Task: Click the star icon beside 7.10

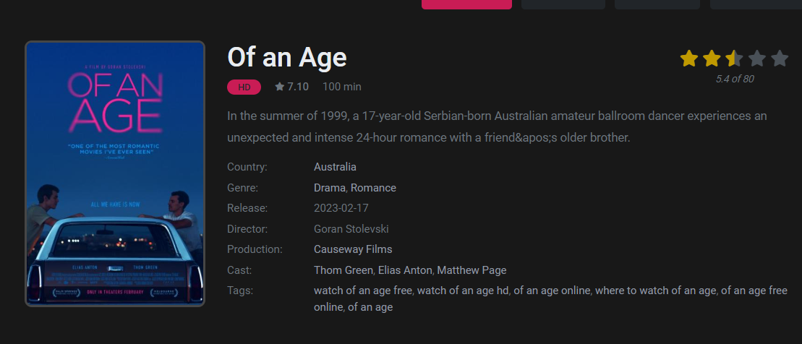Action: [x=279, y=87]
